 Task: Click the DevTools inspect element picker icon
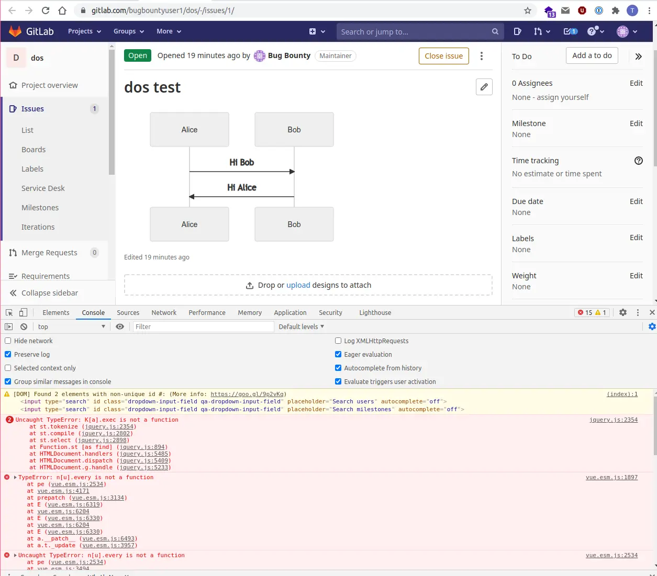click(9, 312)
